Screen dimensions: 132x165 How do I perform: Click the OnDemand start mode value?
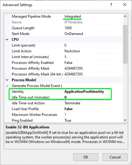pyautogui.click(x=73, y=34)
